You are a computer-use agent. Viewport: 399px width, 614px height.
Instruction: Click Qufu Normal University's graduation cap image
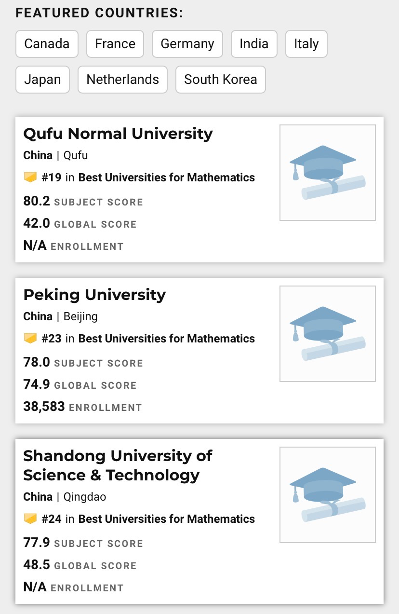click(327, 173)
